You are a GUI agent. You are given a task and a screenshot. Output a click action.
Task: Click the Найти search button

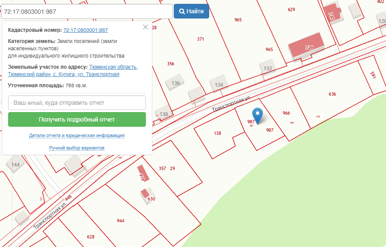(191, 12)
